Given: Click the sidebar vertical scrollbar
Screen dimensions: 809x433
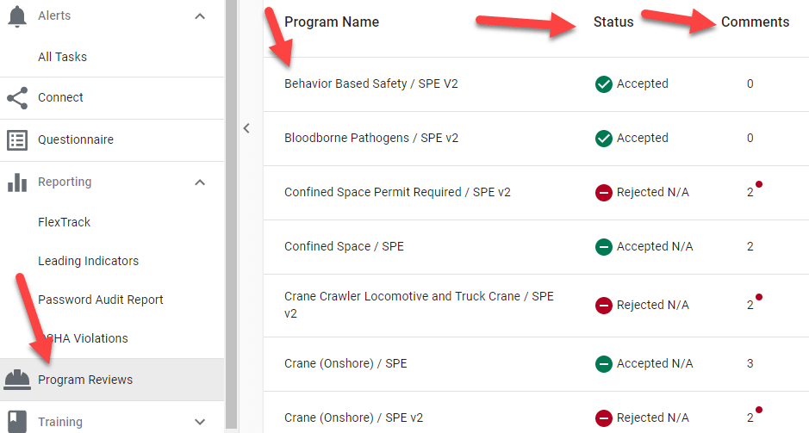Looking at the screenshot, I should point(231,217).
